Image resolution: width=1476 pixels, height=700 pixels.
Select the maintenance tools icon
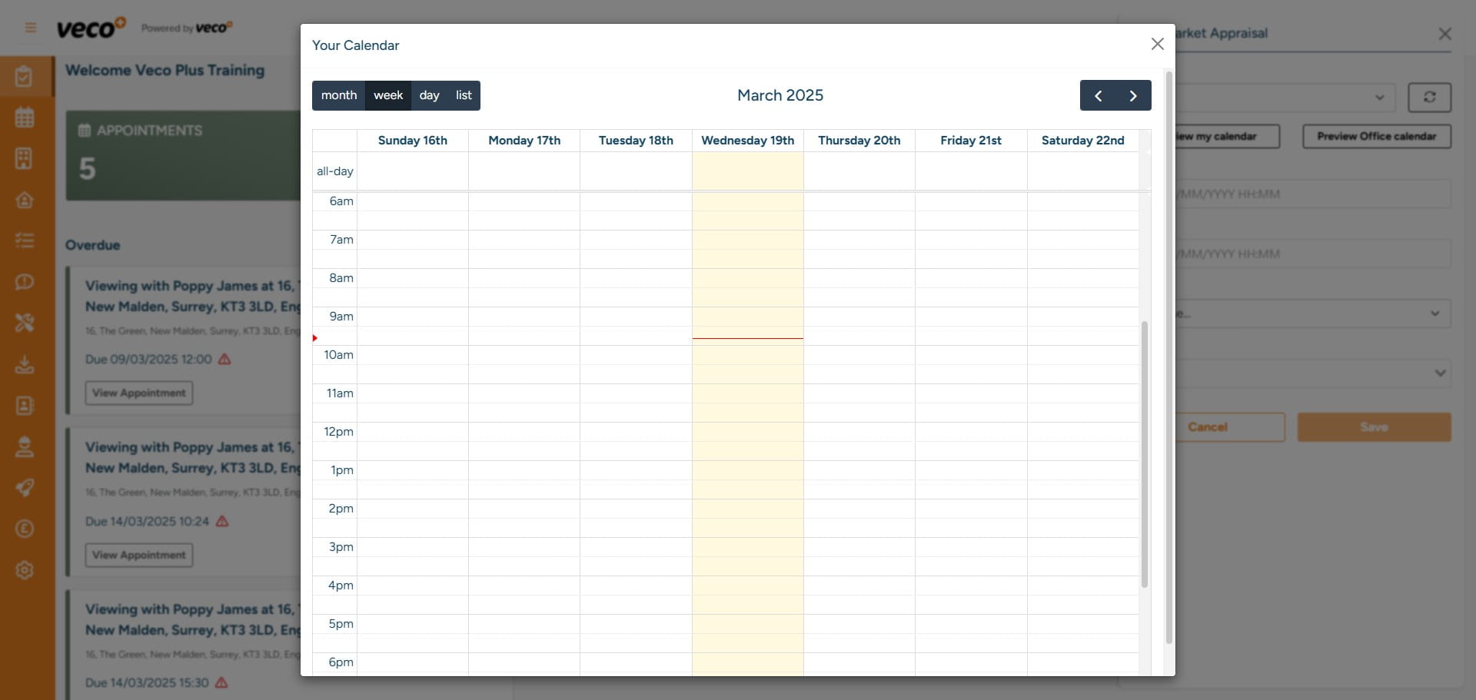coord(25,323)
